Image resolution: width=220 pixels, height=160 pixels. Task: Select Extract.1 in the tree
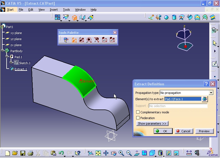pos(21,69)
